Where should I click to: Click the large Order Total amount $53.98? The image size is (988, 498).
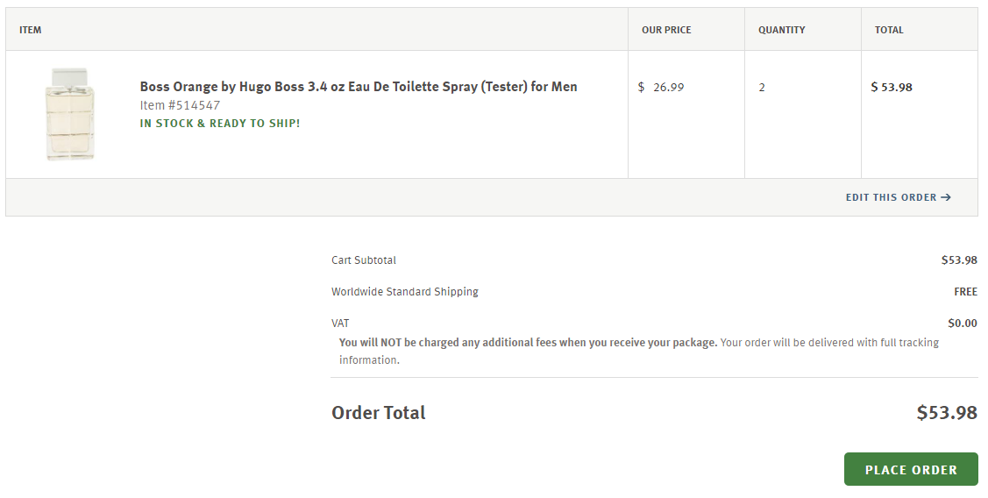coord(946,413)
